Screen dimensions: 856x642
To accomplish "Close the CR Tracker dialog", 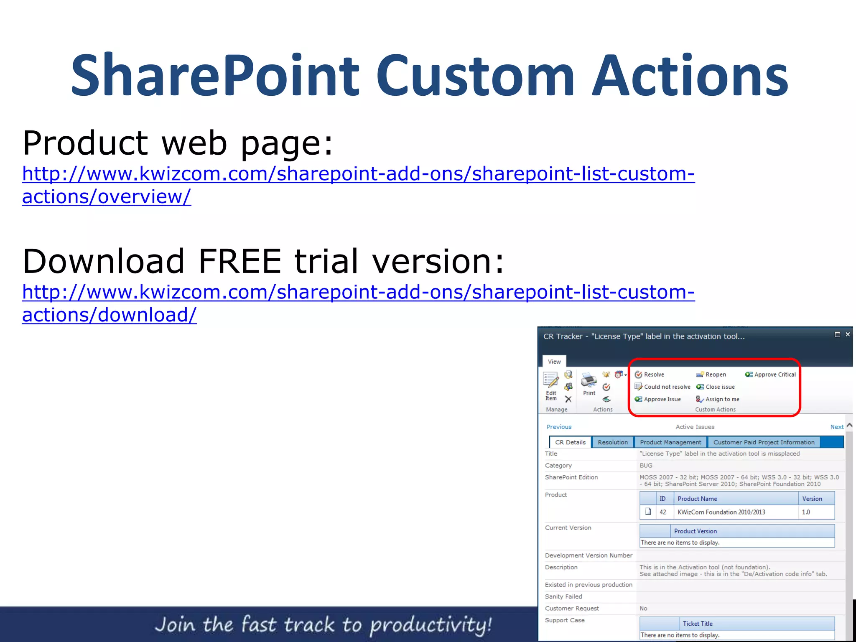I will (848, 334).
